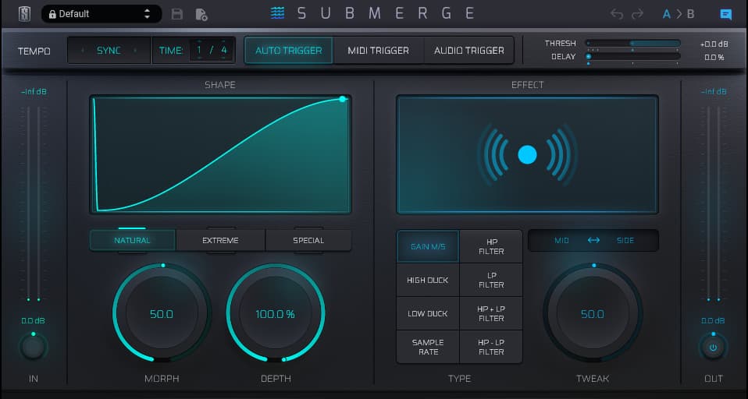Select the AUDIO TRIGGER mode
The width and height of the screenshot is (748, 399).
tap(469, 51)
